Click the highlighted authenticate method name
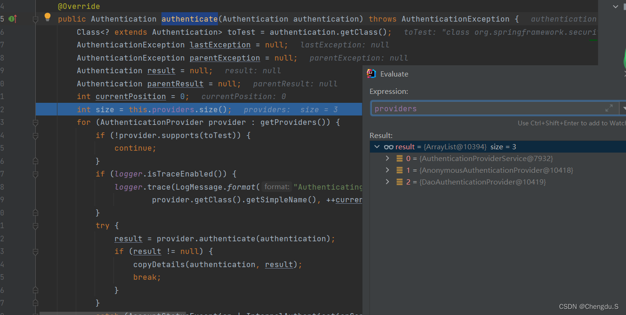The width and height of the screenshot is (626, 315). coord(190,19)
